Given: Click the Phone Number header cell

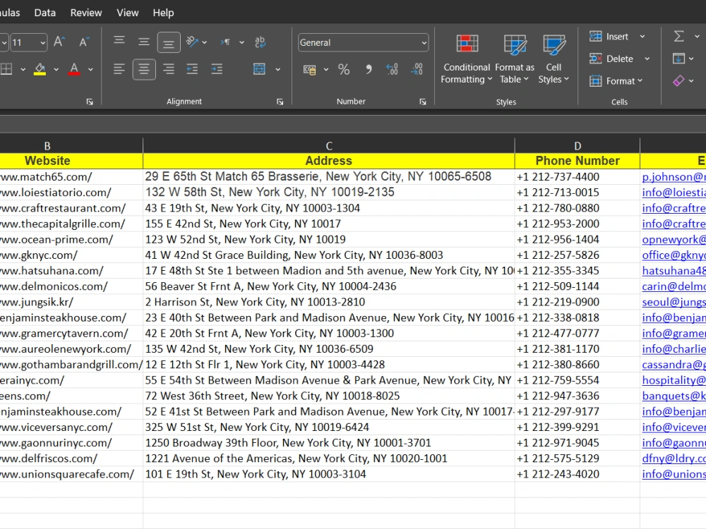Looking at the screenshot, I should click(578, 161).
